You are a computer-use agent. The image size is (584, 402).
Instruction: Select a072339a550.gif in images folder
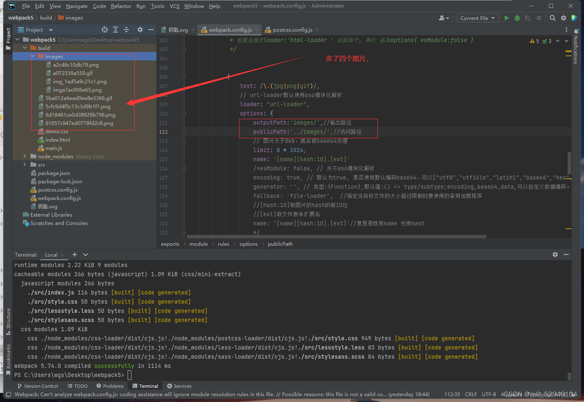click(73, 73)
